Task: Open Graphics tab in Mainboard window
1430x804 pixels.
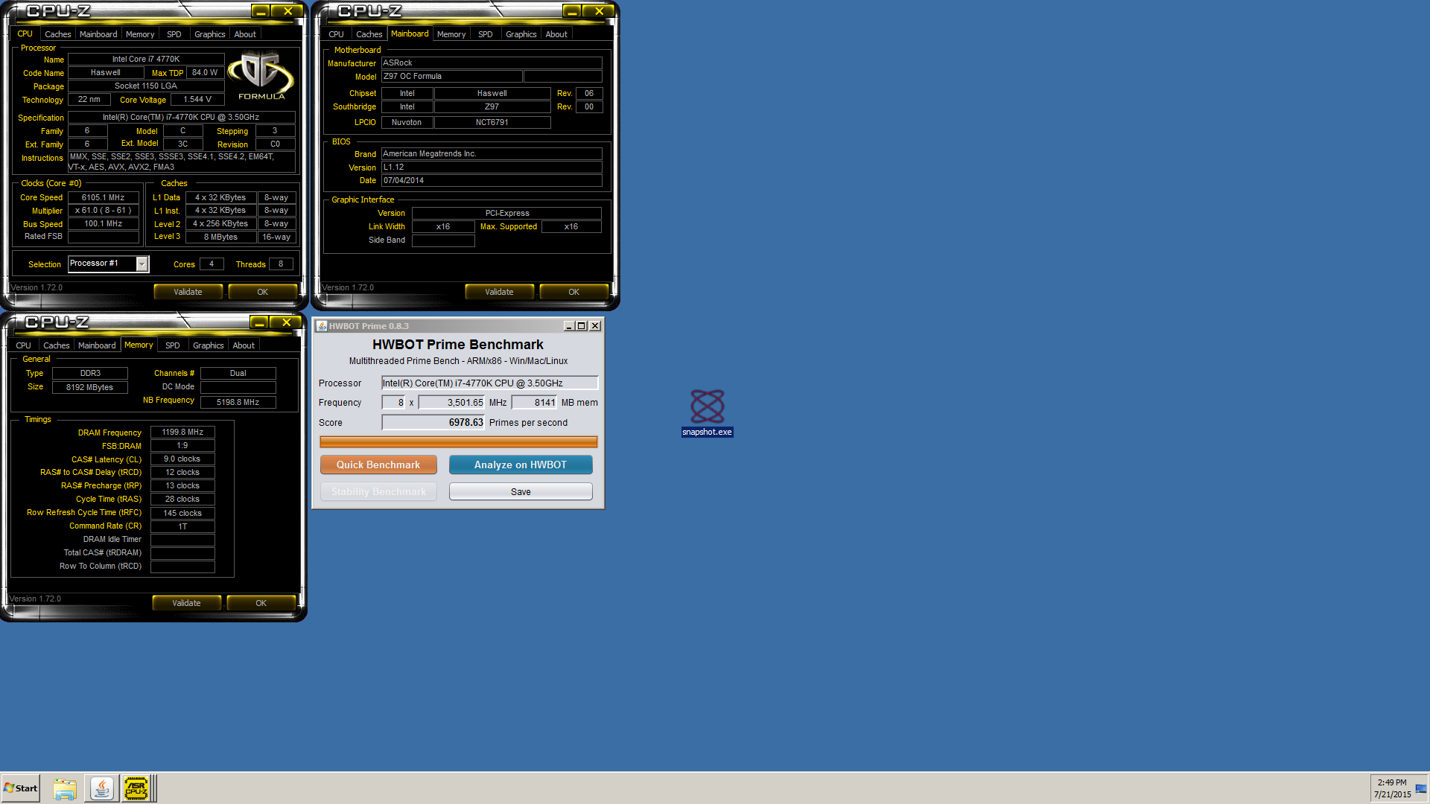Action: pyautogui.click(x=521, y=34)
